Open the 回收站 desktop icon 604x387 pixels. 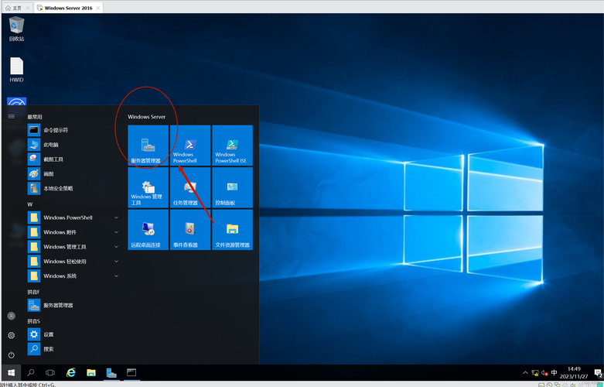click(x=16, y=29)
